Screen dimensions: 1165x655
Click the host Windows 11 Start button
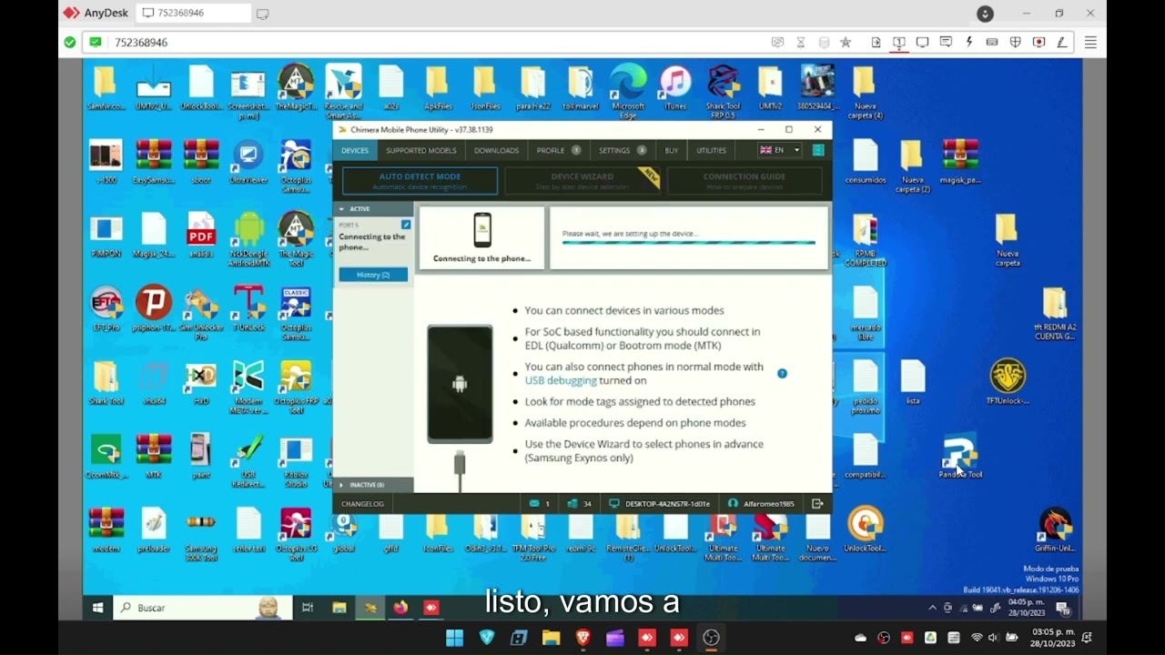click(454, 638)
